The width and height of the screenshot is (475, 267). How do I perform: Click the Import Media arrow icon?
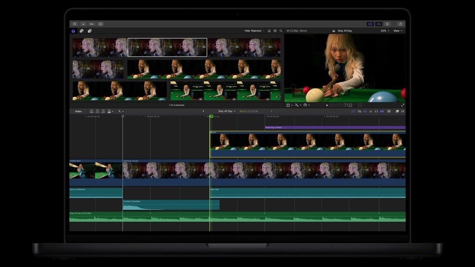(83, 24)
